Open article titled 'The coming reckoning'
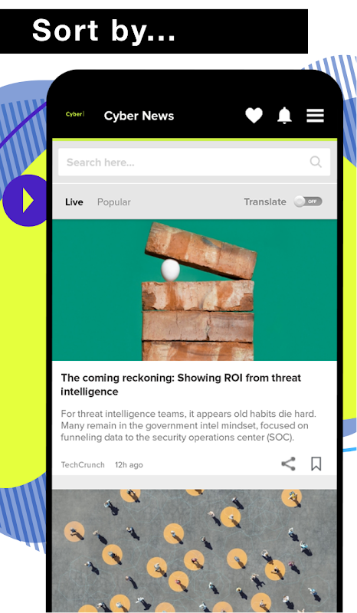 click(181, 385)
